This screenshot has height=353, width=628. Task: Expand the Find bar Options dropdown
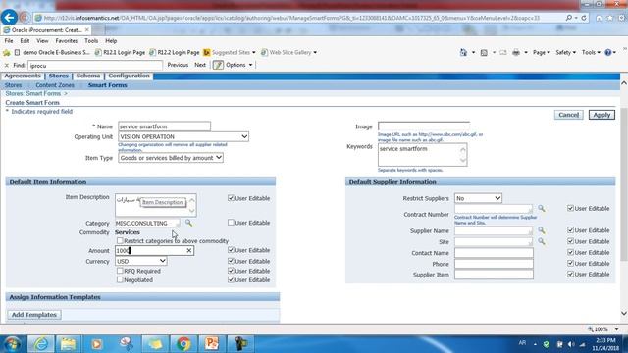pyautogui.click(x=239, y=65)
